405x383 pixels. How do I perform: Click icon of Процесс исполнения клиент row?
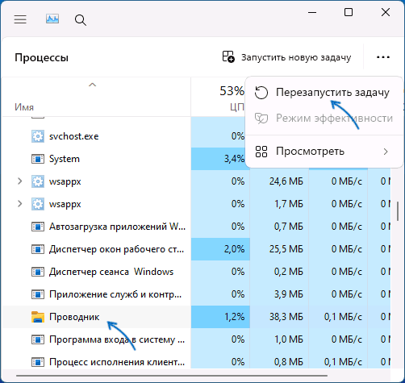(x=38, y=362)
